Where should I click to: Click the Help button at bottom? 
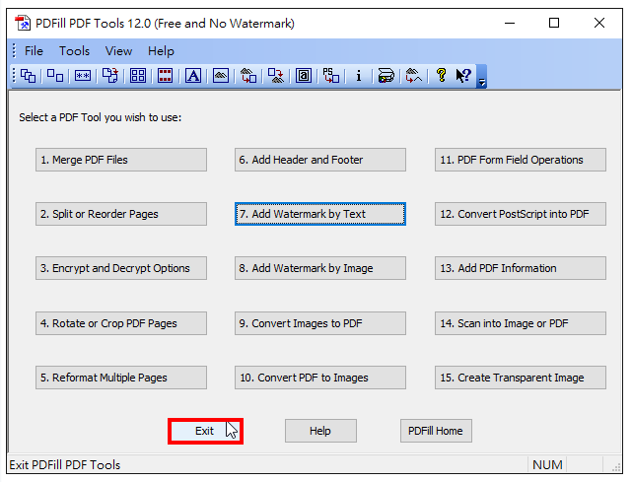point(320,431)
